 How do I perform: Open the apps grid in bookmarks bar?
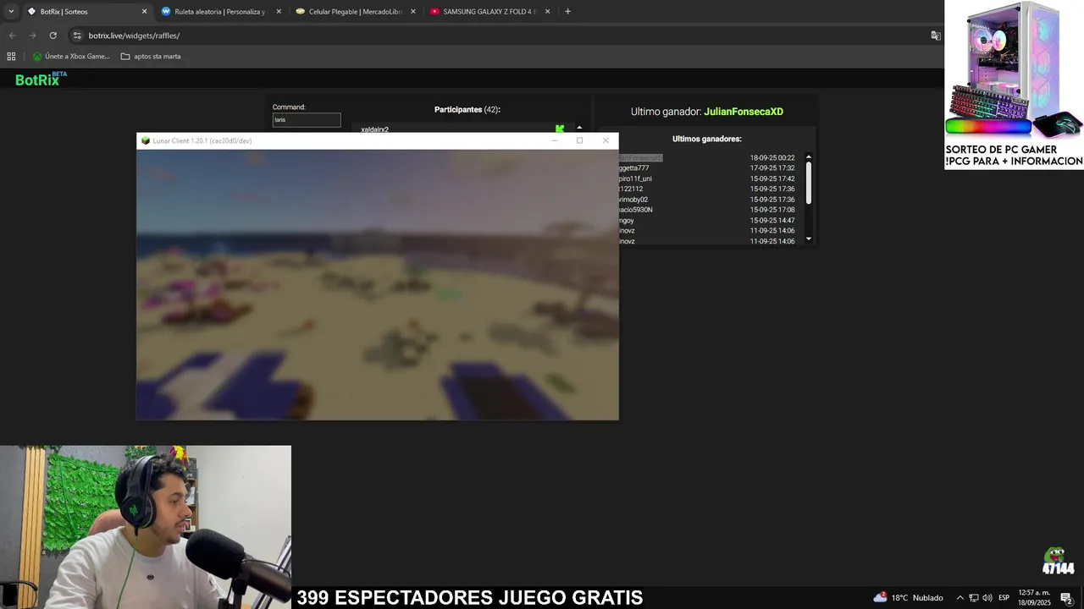click(x=11, y=57)
